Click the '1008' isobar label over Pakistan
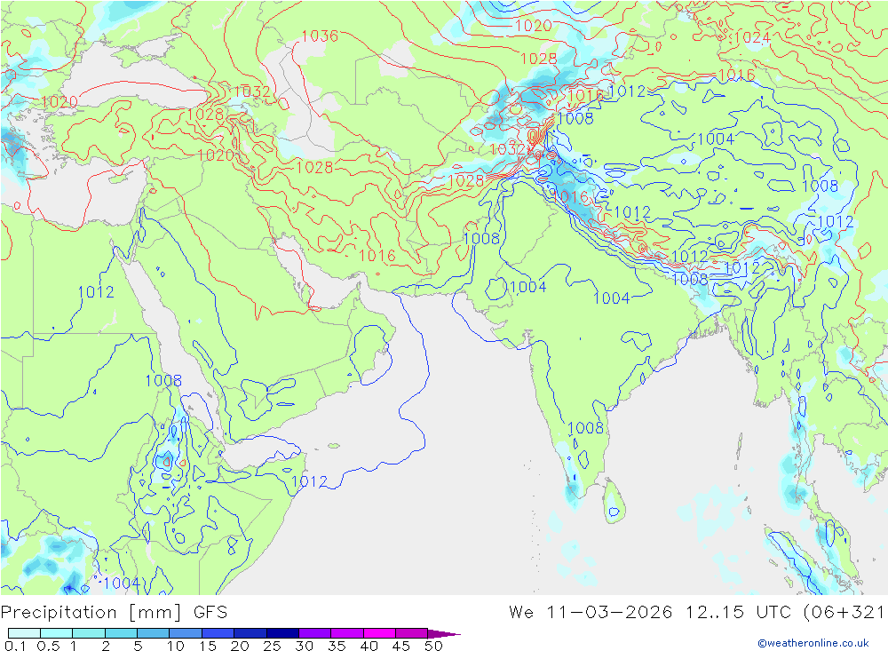 pyautogui.click(x=481, y=239)
